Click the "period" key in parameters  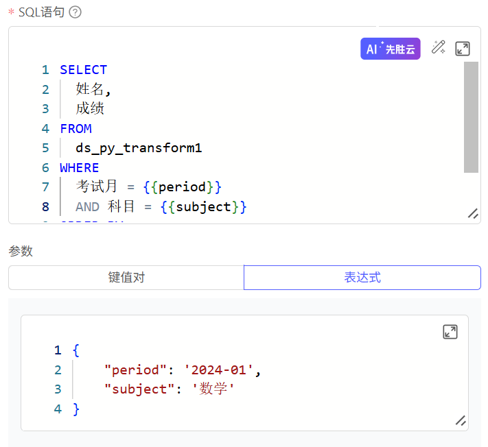coord(135,370)
